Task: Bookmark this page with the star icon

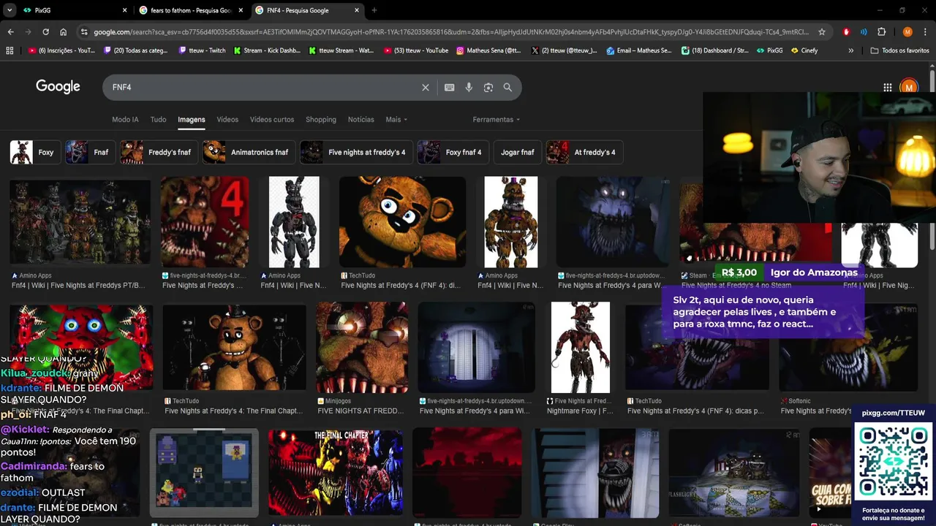Action: [822, 32]
